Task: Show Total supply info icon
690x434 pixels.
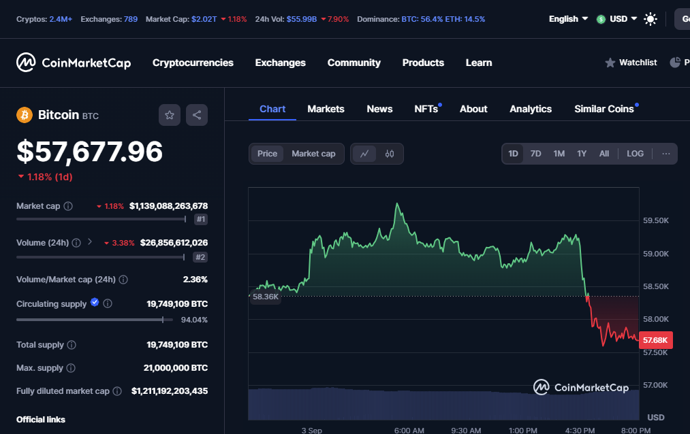Action: (x=72, y=345)
